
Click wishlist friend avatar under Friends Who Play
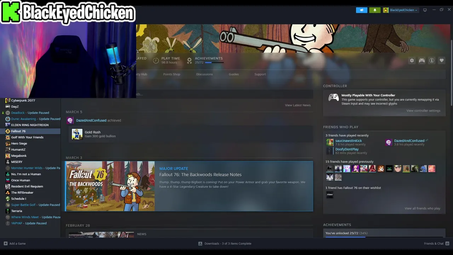tap(329, 194)
